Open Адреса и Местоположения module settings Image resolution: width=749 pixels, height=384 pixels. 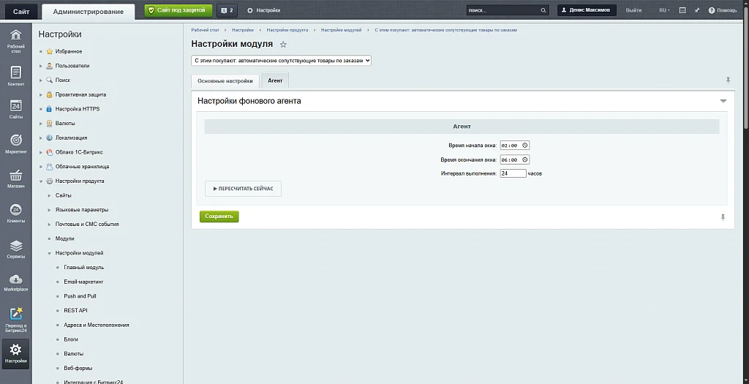pos(97,325)
